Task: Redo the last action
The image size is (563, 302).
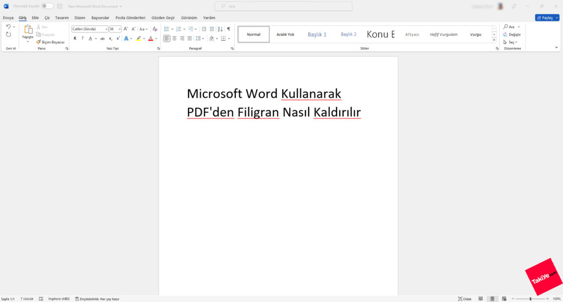Action: point(8,35)
